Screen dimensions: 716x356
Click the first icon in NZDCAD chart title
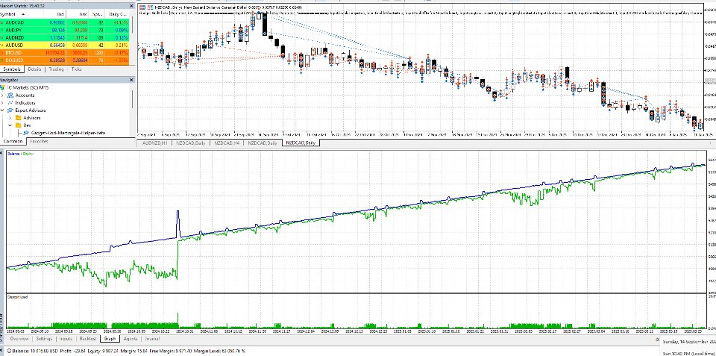(x=141, y=7)
